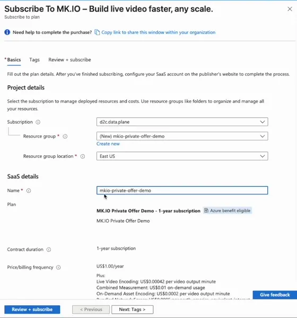297x318 pixels.
Task: Click the Previous button
Action: tap(91, 310)
